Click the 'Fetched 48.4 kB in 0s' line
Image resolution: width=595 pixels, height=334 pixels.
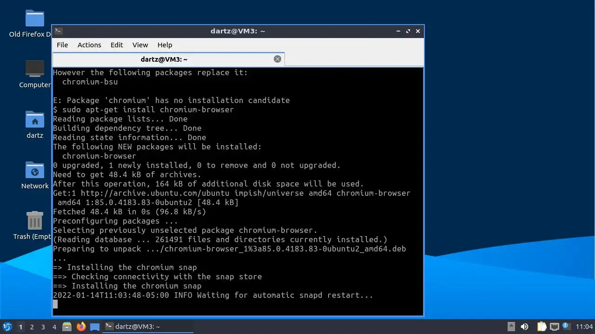click(129, 212)
